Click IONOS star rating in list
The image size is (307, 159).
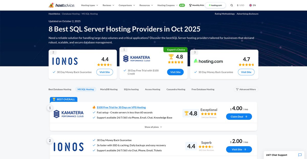click(206, 147)
